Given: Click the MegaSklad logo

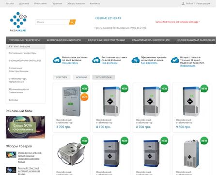Looking at the screenshot, I should pyautogui.click(x=18, y=22).
